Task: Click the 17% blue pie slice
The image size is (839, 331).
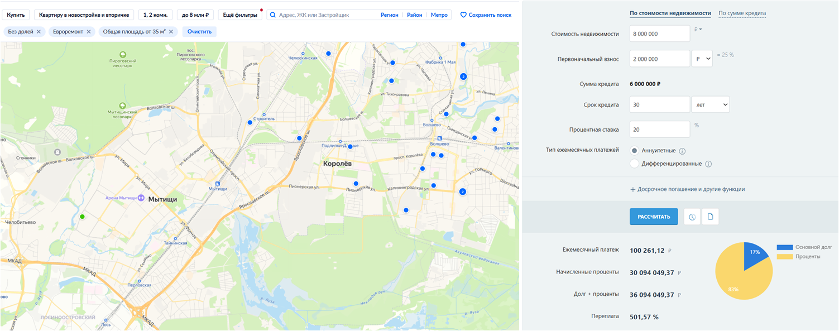Action: pos(754,254)
